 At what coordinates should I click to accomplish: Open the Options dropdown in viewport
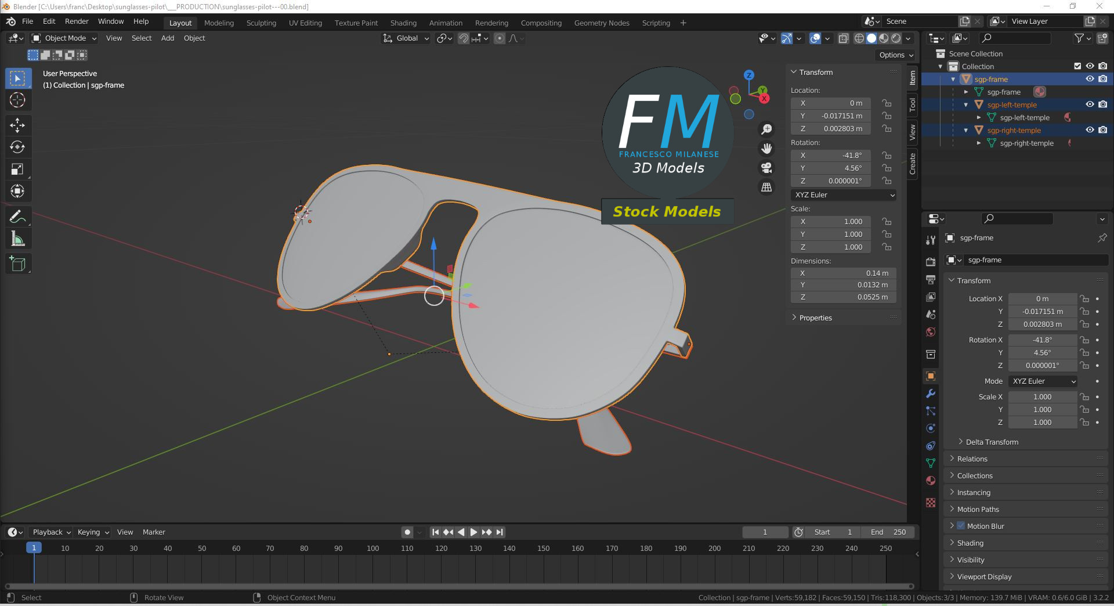click(x=895, y=55)
